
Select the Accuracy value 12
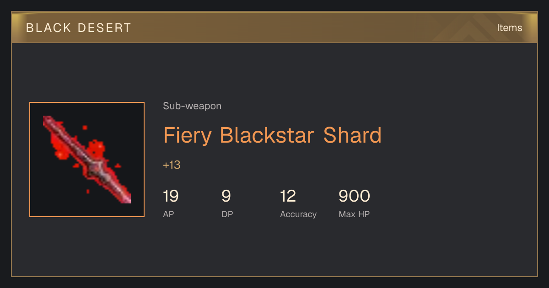288,196
